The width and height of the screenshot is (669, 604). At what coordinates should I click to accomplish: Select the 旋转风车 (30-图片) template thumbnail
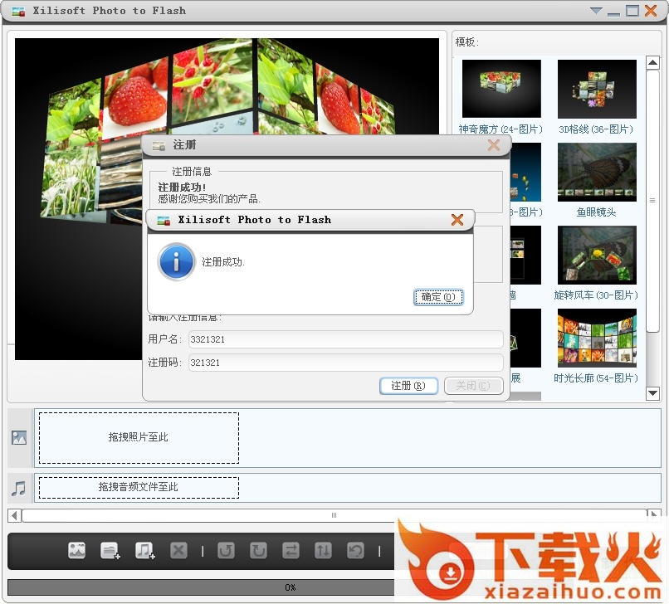[x=597, y=255]
